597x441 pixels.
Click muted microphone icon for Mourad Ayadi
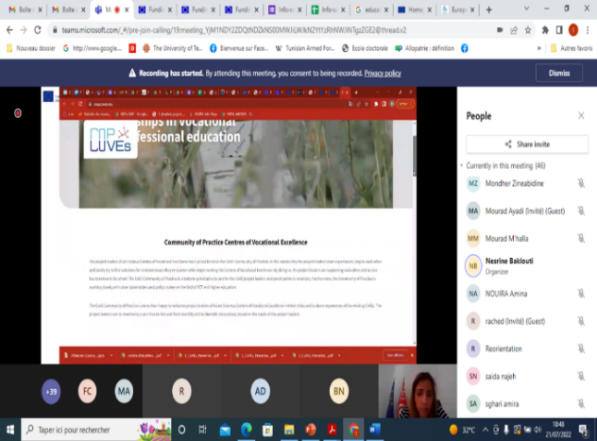pos(581,211)
